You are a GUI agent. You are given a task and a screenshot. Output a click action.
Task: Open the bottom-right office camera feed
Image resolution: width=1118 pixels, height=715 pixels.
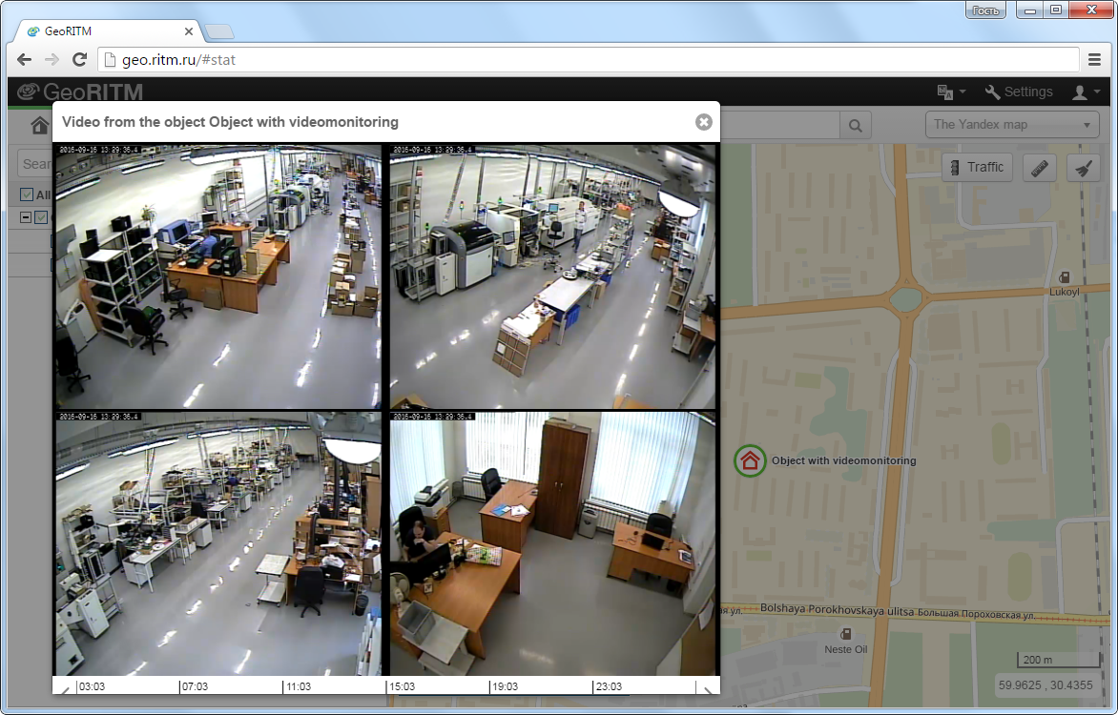(x=552, y=543)
